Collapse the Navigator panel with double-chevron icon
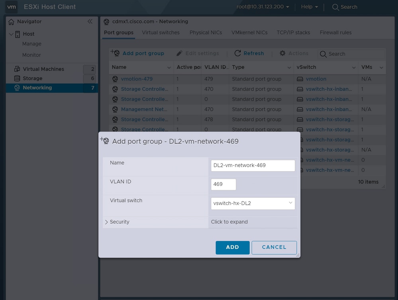Viewport: 398px width, 300px height. [90, 22]
